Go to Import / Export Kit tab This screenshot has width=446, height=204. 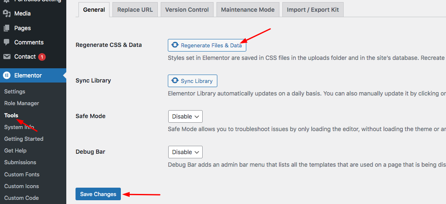[313, 10]
